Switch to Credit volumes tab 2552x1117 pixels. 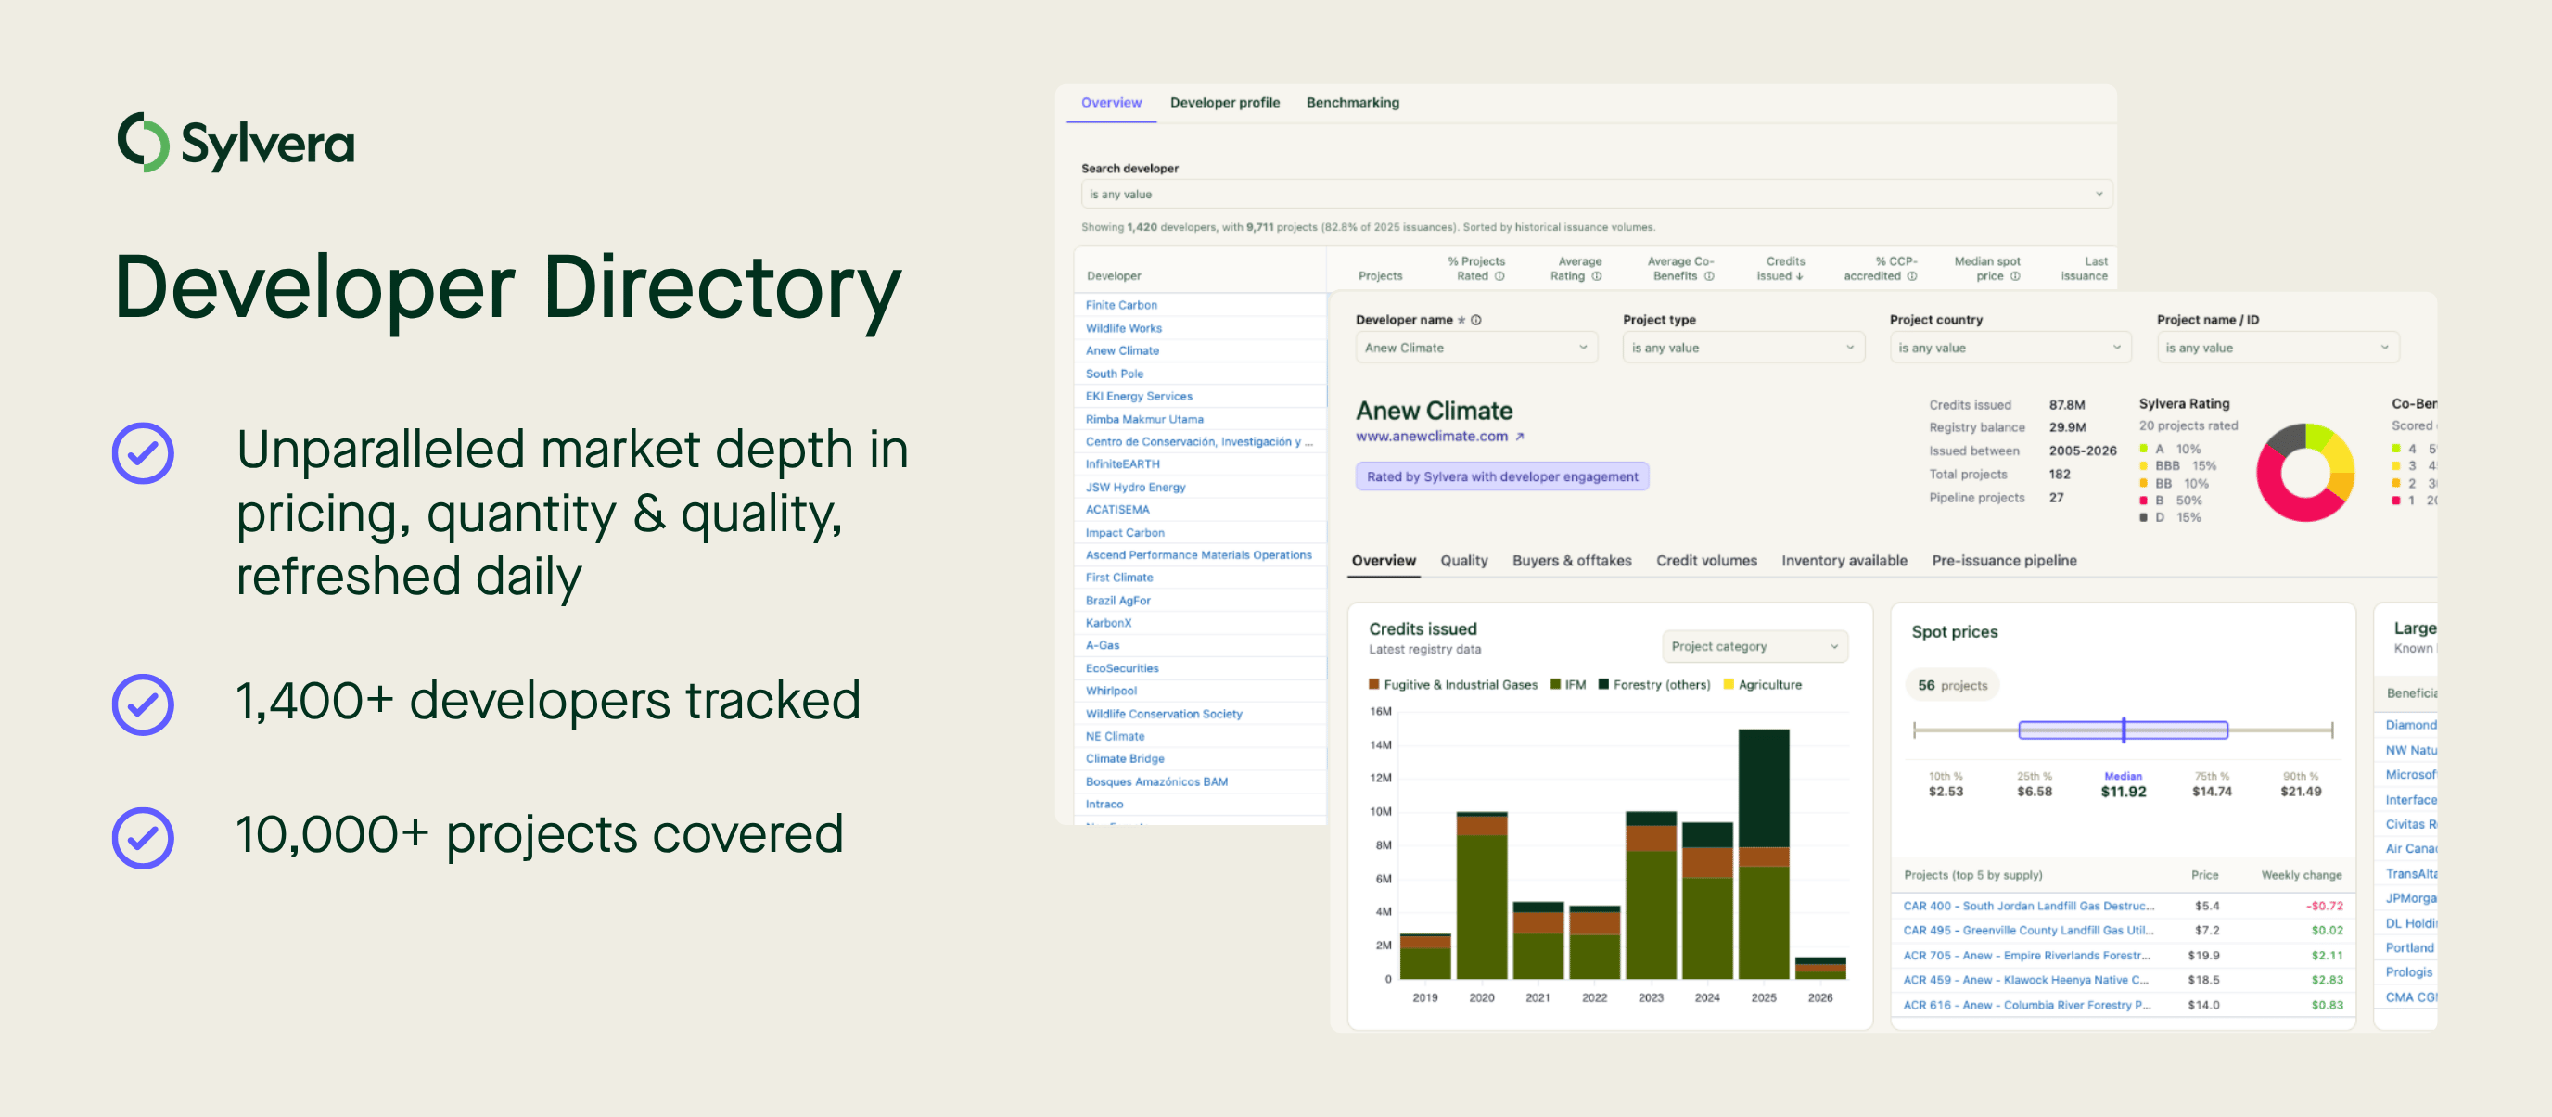tap(1707, 561)
